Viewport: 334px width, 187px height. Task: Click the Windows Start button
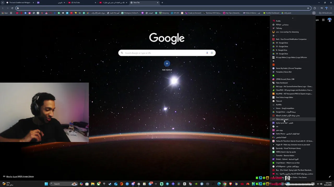point(46,184)
